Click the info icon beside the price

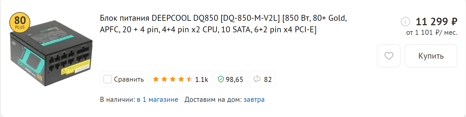coord(405,21)
